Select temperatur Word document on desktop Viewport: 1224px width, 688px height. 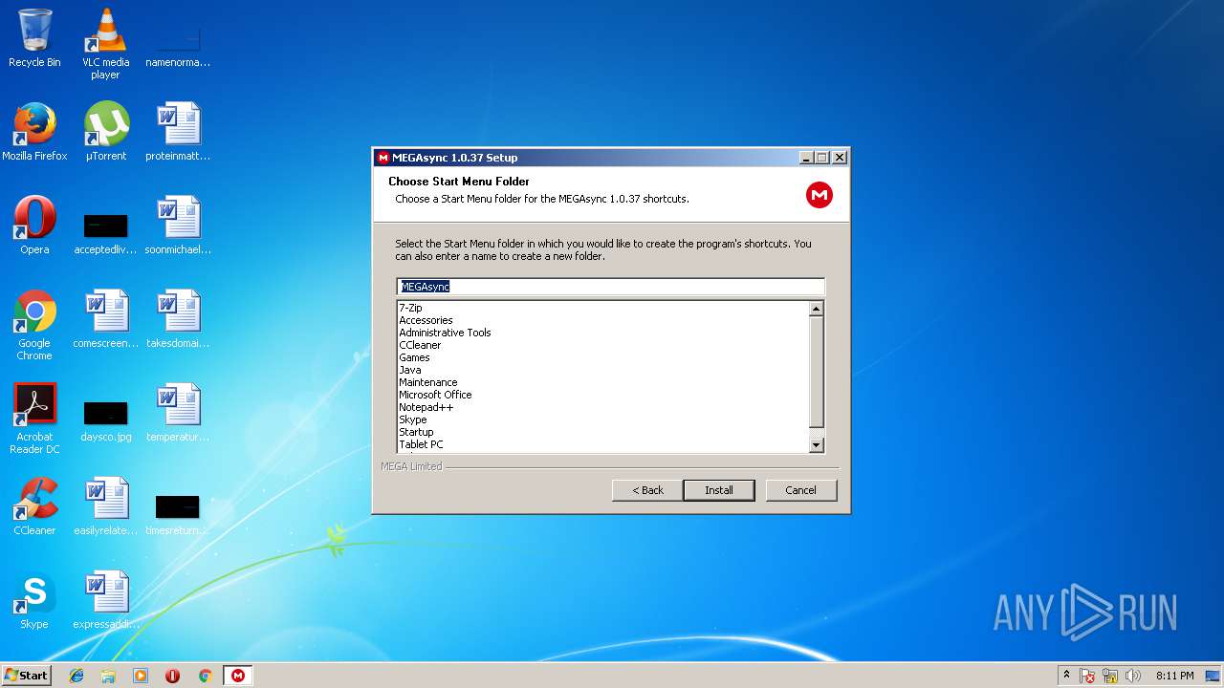point(178,413)
